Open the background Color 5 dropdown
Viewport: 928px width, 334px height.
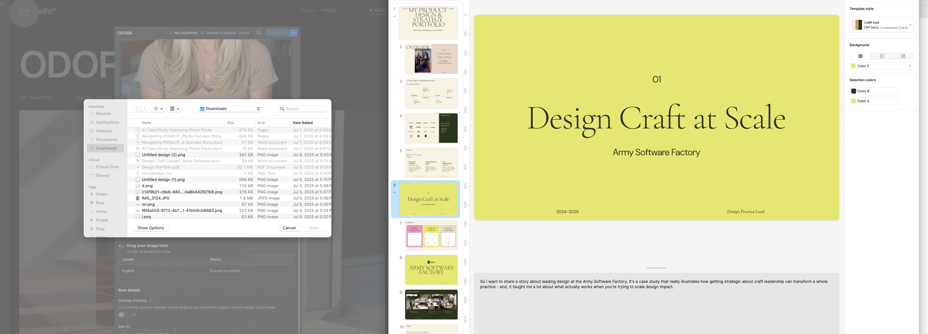[x=882, y=66]
